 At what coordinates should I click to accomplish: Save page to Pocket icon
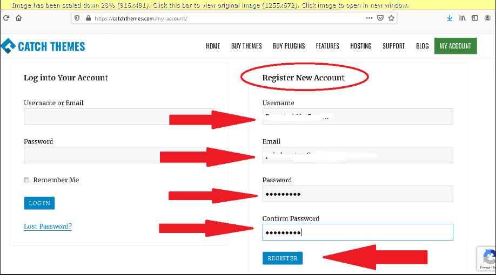(x=380, y=18)
